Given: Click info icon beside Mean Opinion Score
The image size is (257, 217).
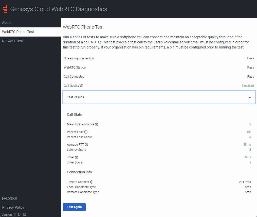Looking at the screenshot, I should coord(97,124).
